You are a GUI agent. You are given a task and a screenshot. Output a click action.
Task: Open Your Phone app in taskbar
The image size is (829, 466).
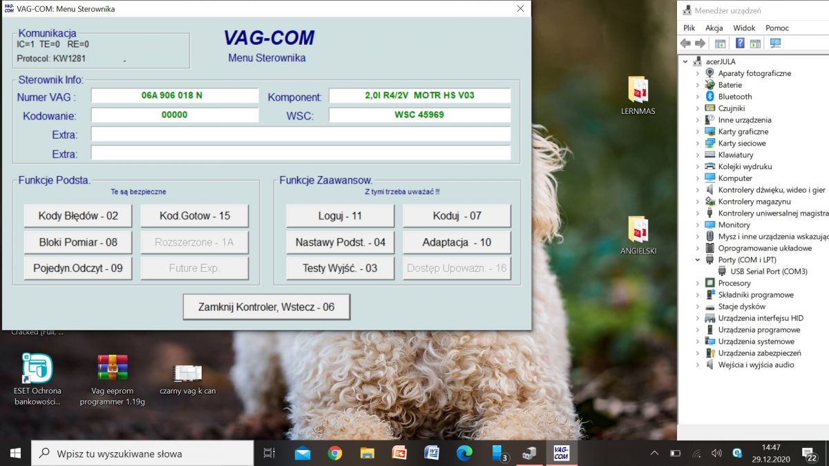pyautogui.click(x=499, y=453)
